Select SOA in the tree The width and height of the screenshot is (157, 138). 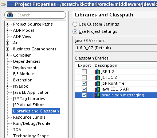point(17,130)
